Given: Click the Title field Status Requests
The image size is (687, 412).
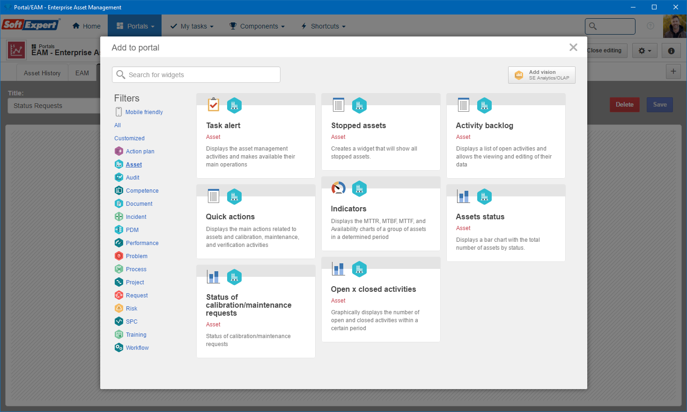Looking at the screenshot, I should pos(54,106).
